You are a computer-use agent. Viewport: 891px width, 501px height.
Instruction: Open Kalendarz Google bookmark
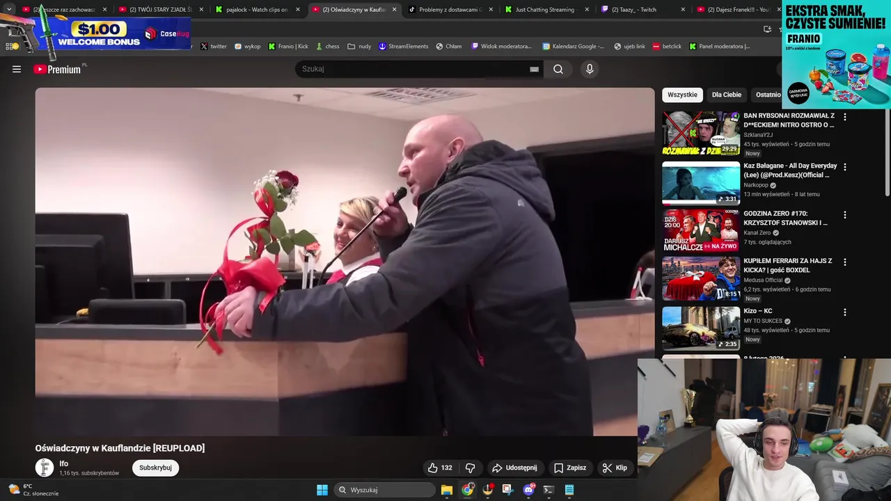pos(574,46)
